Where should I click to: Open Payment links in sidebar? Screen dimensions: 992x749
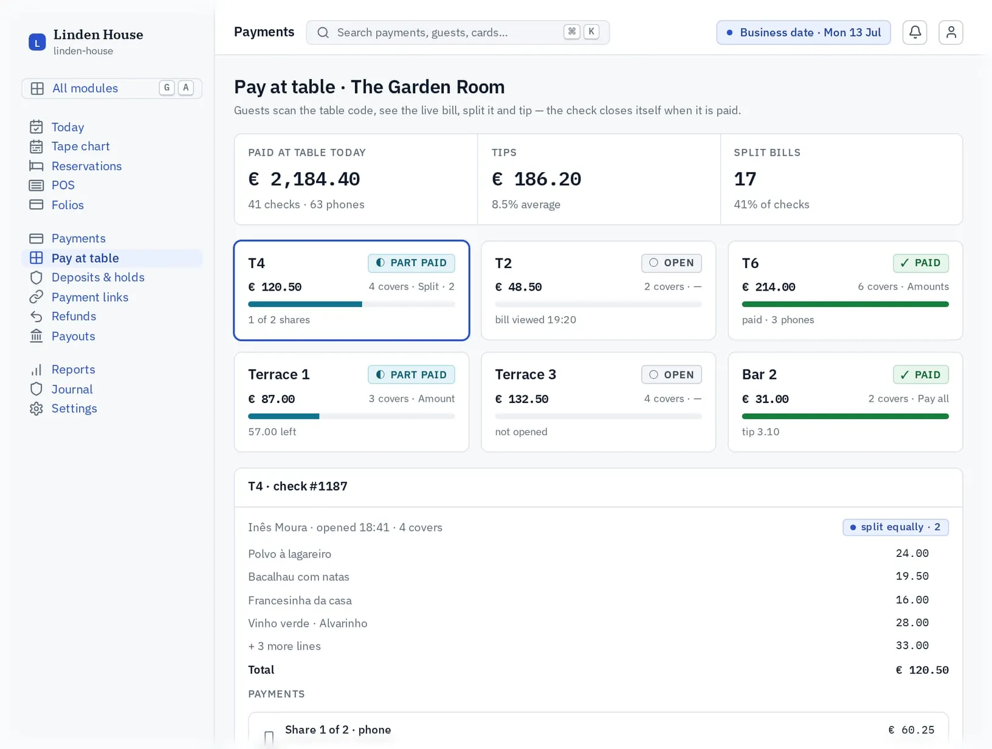(x=112, y=297)
